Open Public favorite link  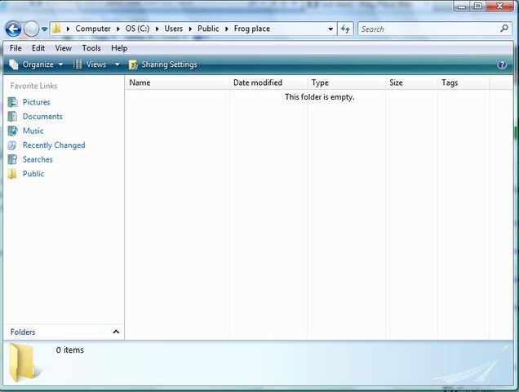(33, 174)
